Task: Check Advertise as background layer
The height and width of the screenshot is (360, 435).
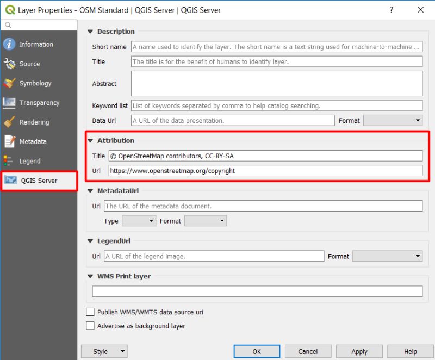Action: click(x=90, y=326)
